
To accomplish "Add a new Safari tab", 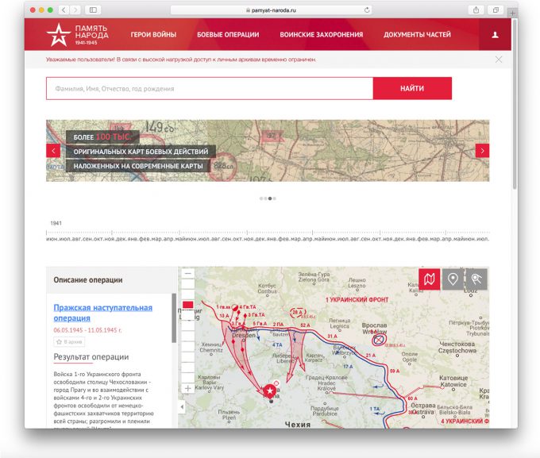I will click(x=512, y=13).
